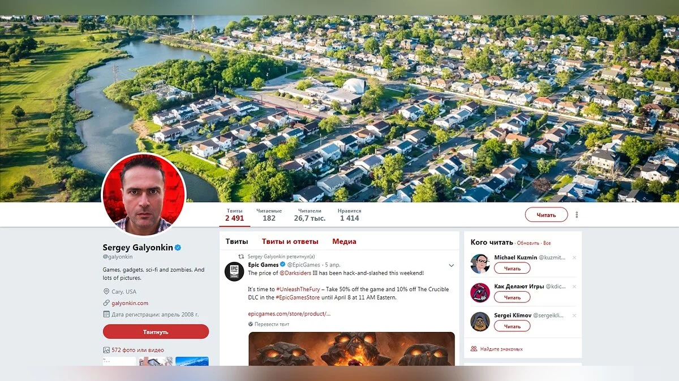This screenshot has width=679, height=381.
Task: Click Sergey Galyonkin's large profile photo
Action: pos(144,195)
